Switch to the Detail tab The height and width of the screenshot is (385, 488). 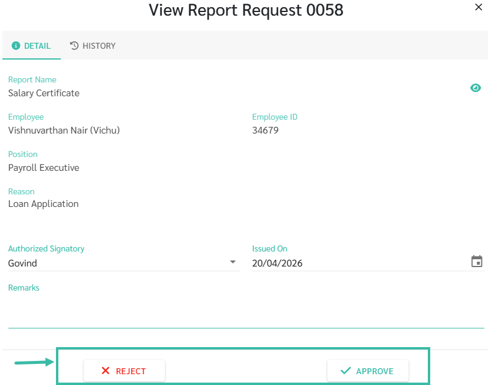click(31, 46)
